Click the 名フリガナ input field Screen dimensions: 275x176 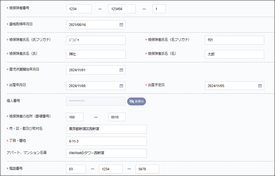coord(234,40)
